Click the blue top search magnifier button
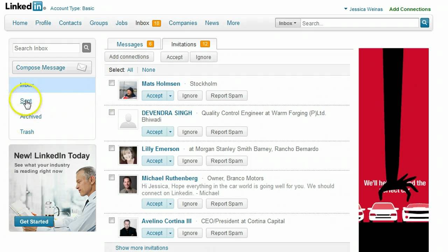 425,23
